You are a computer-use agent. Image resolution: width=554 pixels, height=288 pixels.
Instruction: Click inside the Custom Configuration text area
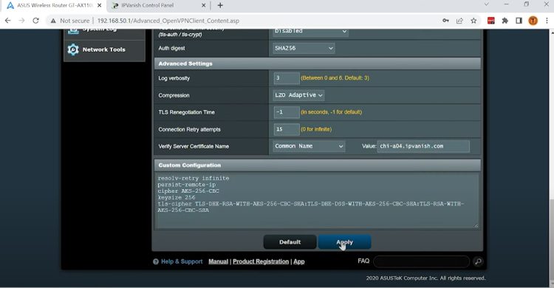[x=317, y=201]
